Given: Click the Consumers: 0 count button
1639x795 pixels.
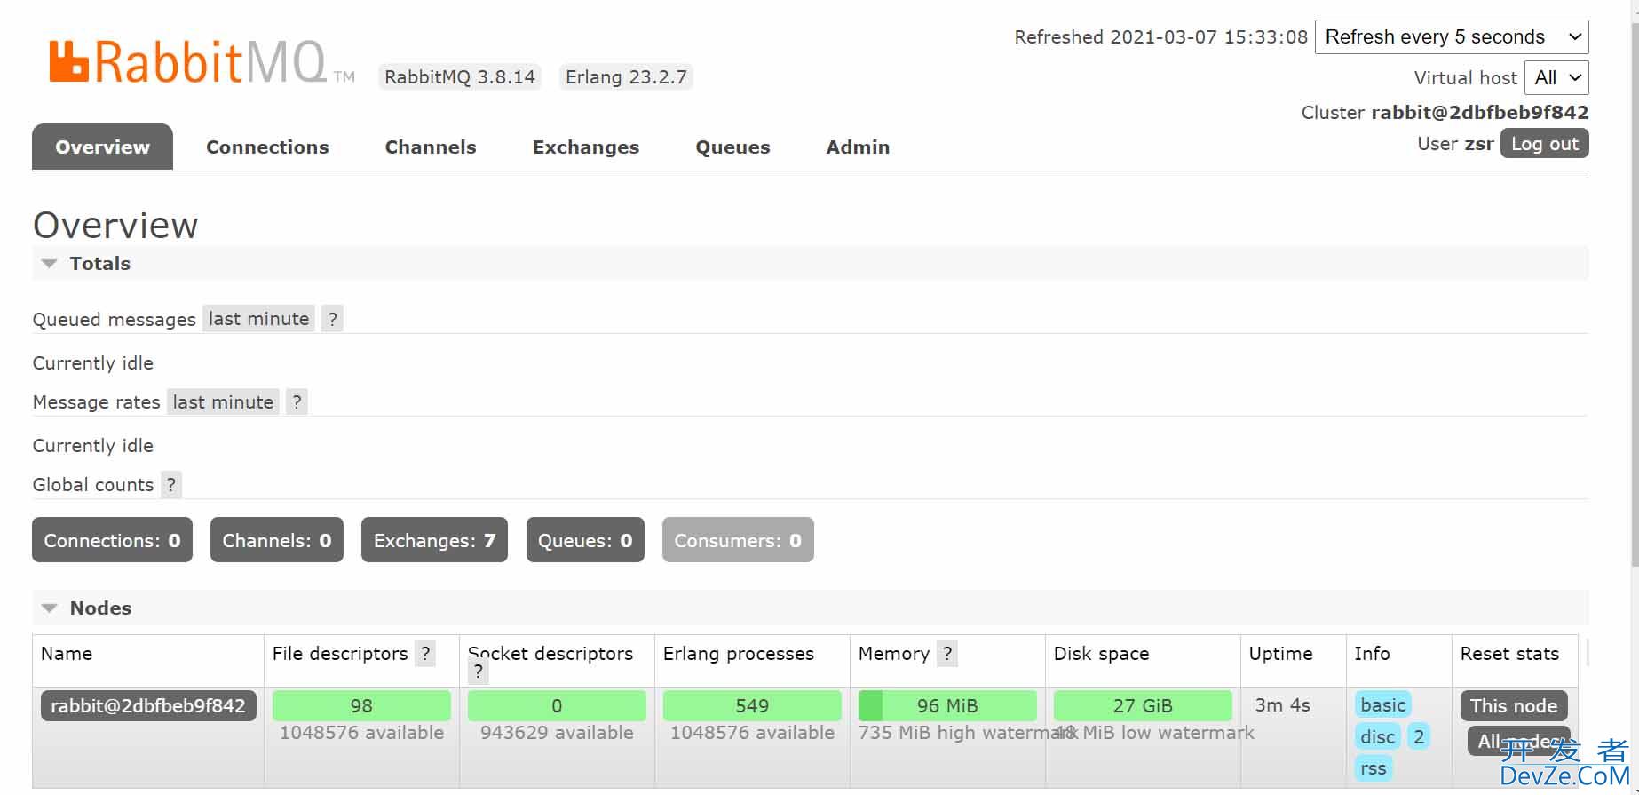Looking at the screenshot, I should (738, 540).
